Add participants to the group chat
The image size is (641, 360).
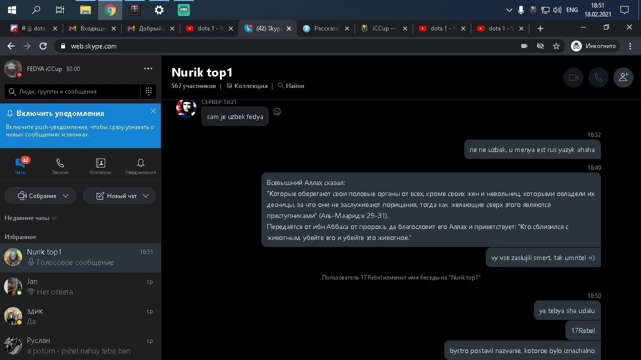click(x=623, y=77)
